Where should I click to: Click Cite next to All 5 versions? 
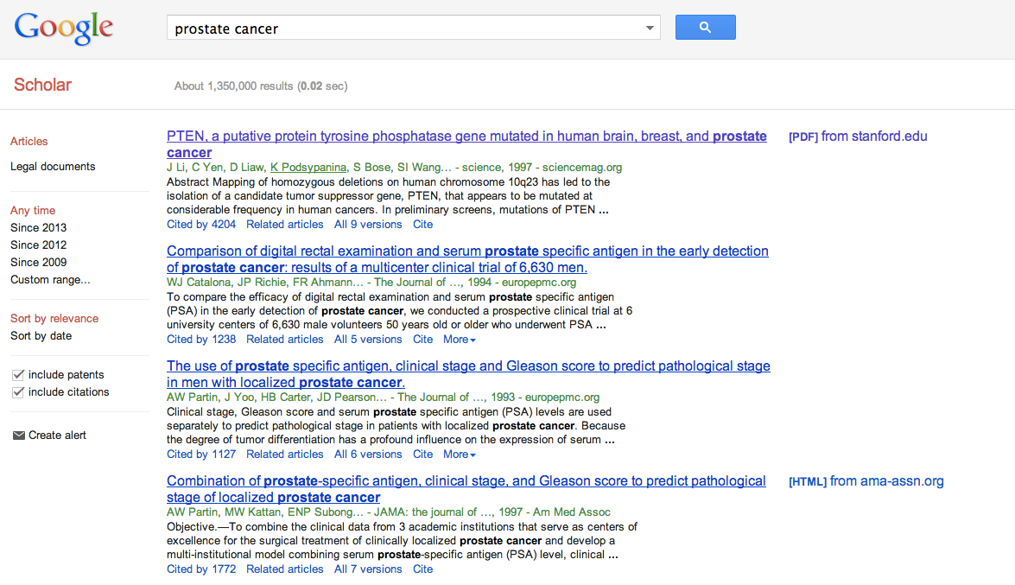422,340
